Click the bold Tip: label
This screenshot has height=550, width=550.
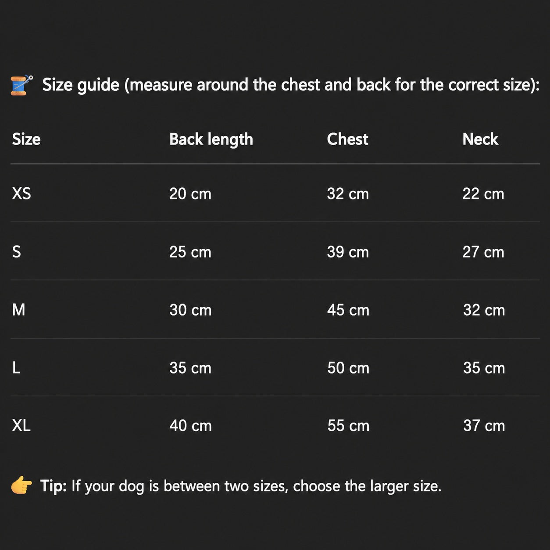54,486
